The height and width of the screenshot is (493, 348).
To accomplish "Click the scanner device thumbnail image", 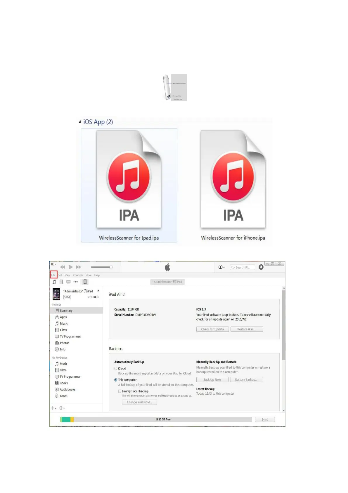I will (174, 88).
